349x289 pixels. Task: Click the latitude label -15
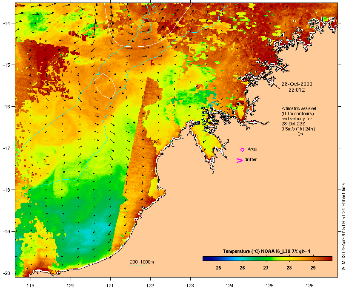click(x=6, y=65)
